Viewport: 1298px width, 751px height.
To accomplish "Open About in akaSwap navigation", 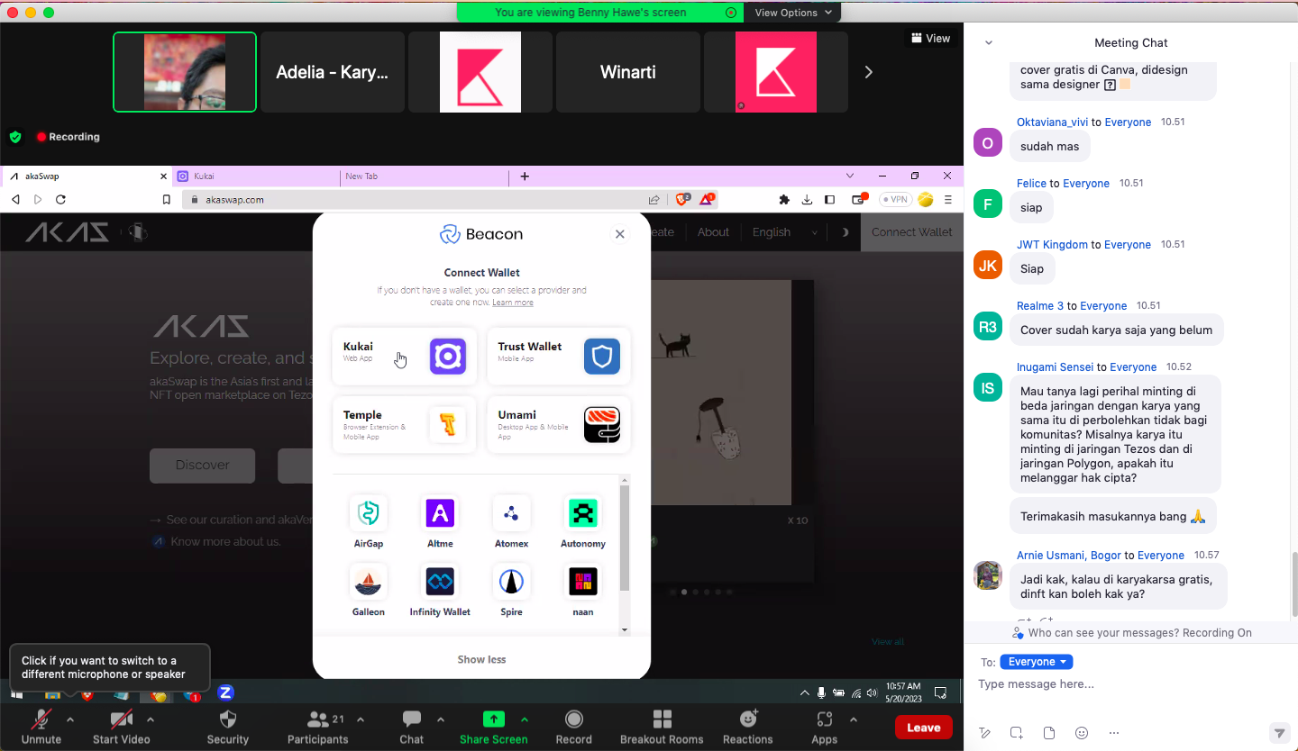I will point(713,231).
